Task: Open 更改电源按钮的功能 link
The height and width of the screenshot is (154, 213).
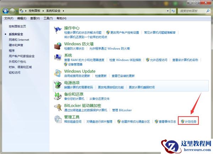Action: point(111,87)
